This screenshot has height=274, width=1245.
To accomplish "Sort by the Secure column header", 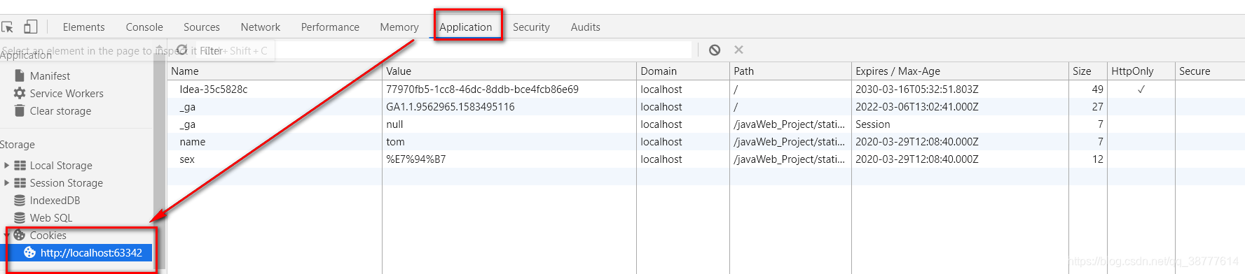I will point(1210,71).
